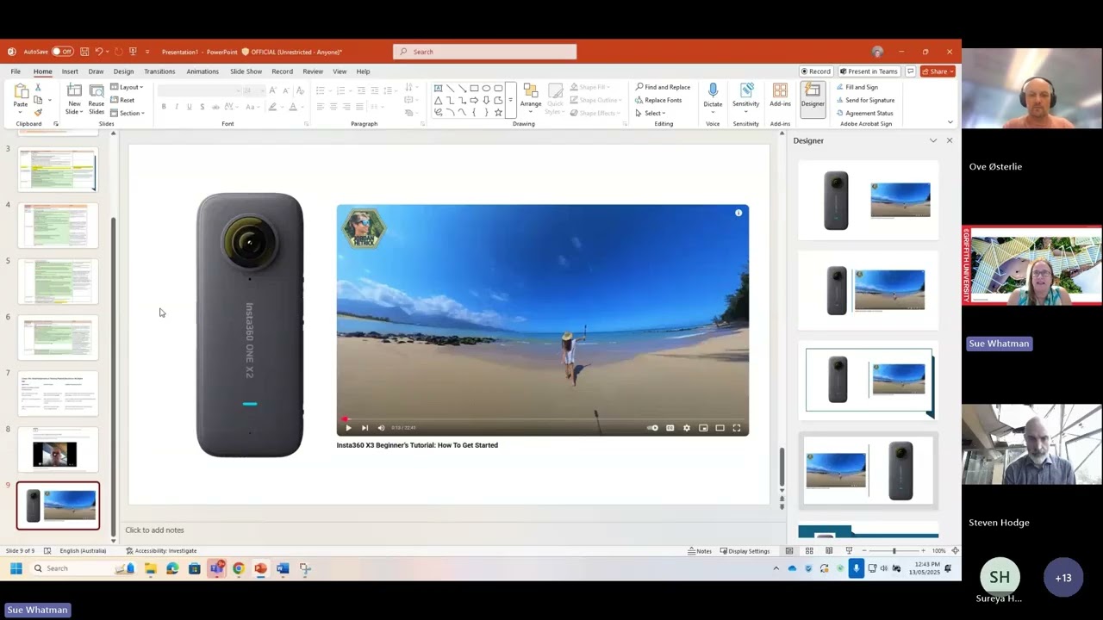Click the Record button
The width and height of the screenshot is (1103, 620).
[x=816, y=71]
